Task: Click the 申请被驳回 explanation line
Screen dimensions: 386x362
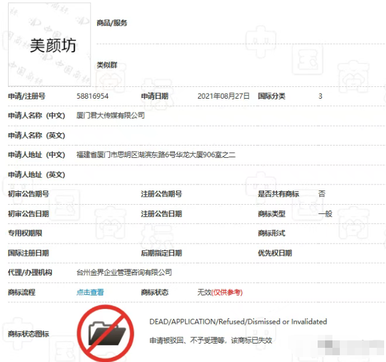Action: click(211, 340)
